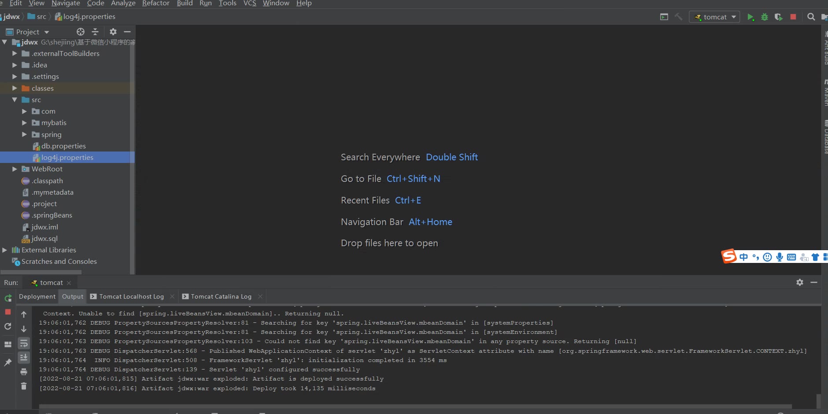Print the console output
Screen dimensions: 828x414
tap(24, 372)
